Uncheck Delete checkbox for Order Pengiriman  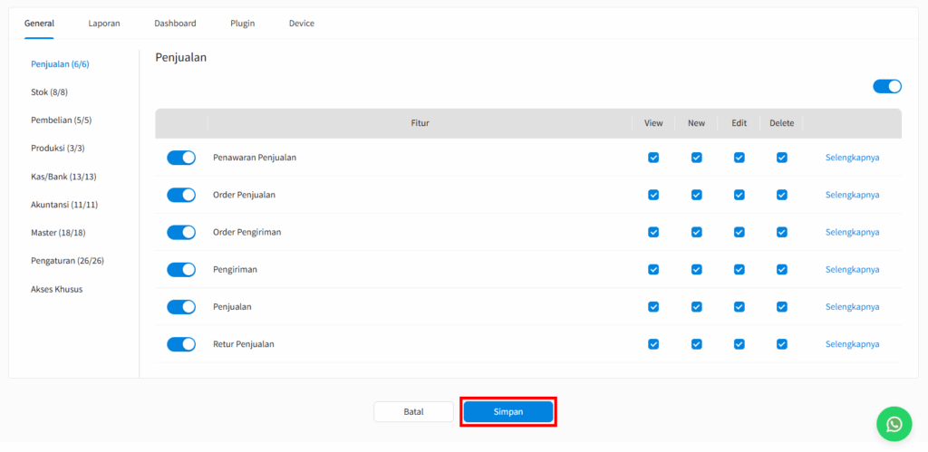pyautogui.click(x=781, y=232)
